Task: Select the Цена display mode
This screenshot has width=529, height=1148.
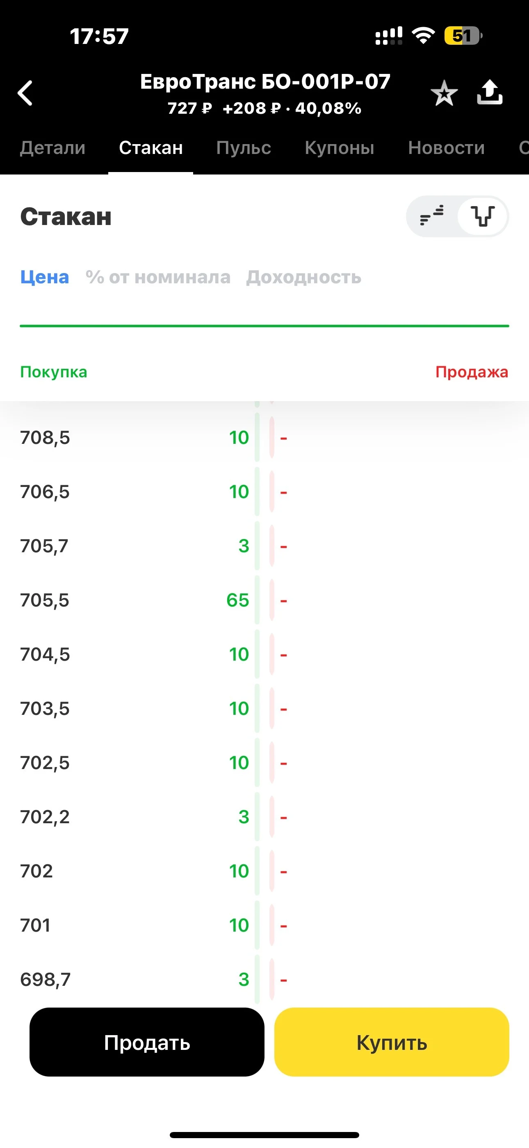Action: 45,277
